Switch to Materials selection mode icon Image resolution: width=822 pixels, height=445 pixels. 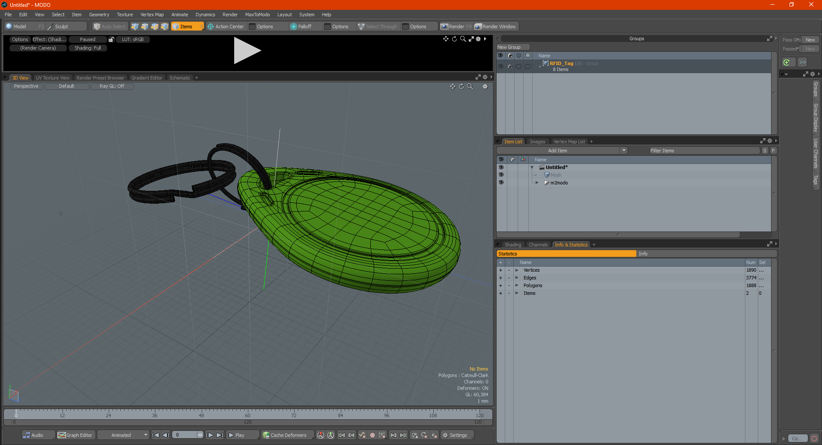pyautogui.click(x=164, y=27)
